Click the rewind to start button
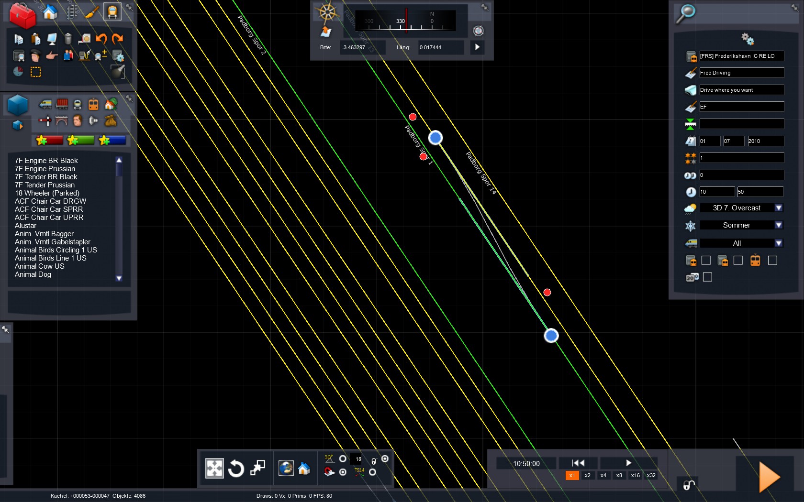Viewport: 804px width, 502px height. pyautogui.click(x=578, y=463)
